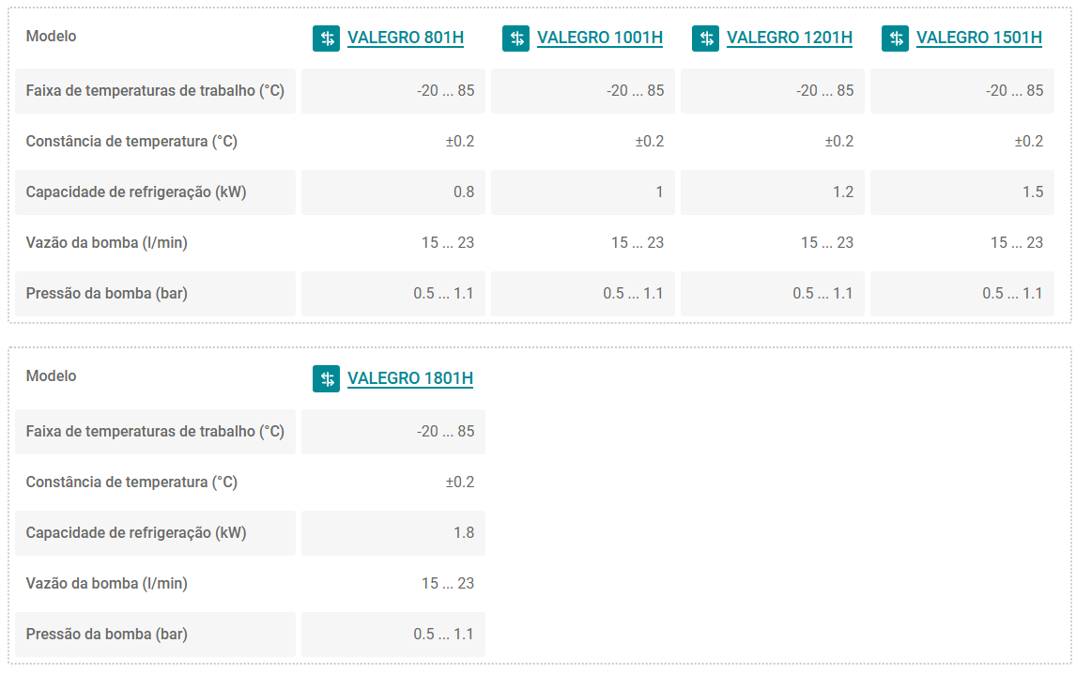1076x674 pixels.
Task: Click the 0.5 ... 1.1 value under VALEGRO 1001H
Action: coord(633,294)
